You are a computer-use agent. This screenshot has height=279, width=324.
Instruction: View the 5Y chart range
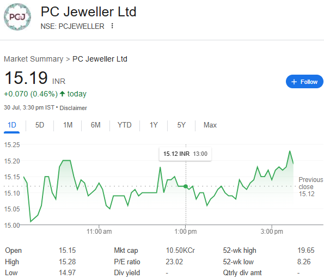pos(181,125)
